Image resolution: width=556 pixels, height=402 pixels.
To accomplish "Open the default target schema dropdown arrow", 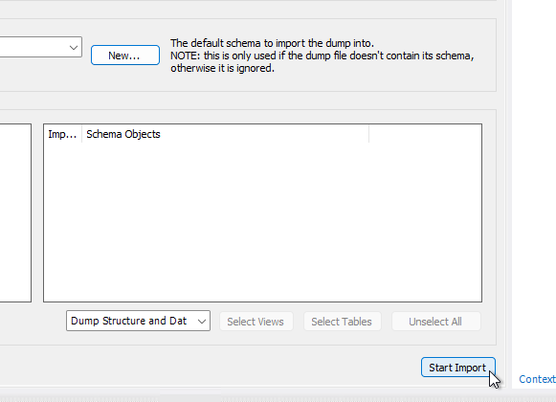I will coord(74,47).
